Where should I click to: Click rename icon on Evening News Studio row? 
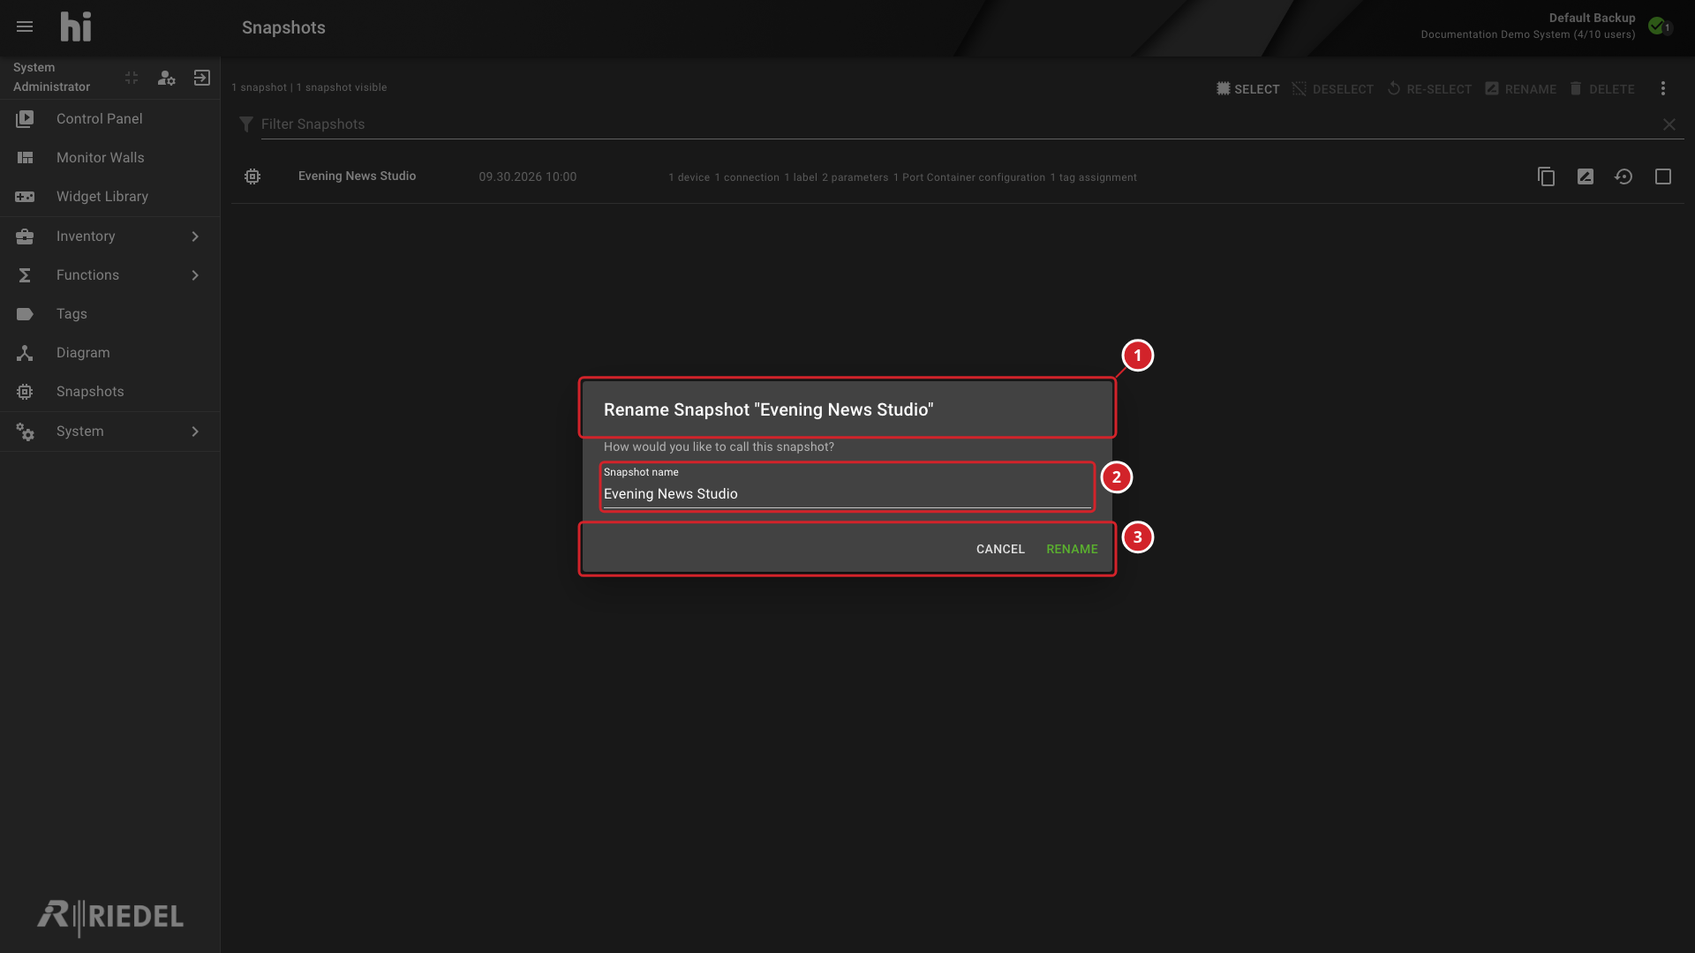pos(1586,176)
